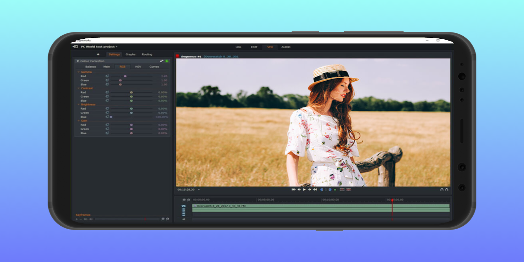Jump to the start of the sequence
Screen dimensions: 524x262
pos(293,190)
